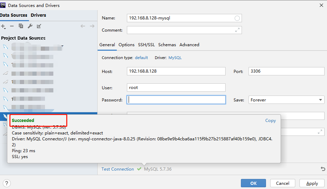Click the DataGrip app icon in title bar

[x=3, y=5]
